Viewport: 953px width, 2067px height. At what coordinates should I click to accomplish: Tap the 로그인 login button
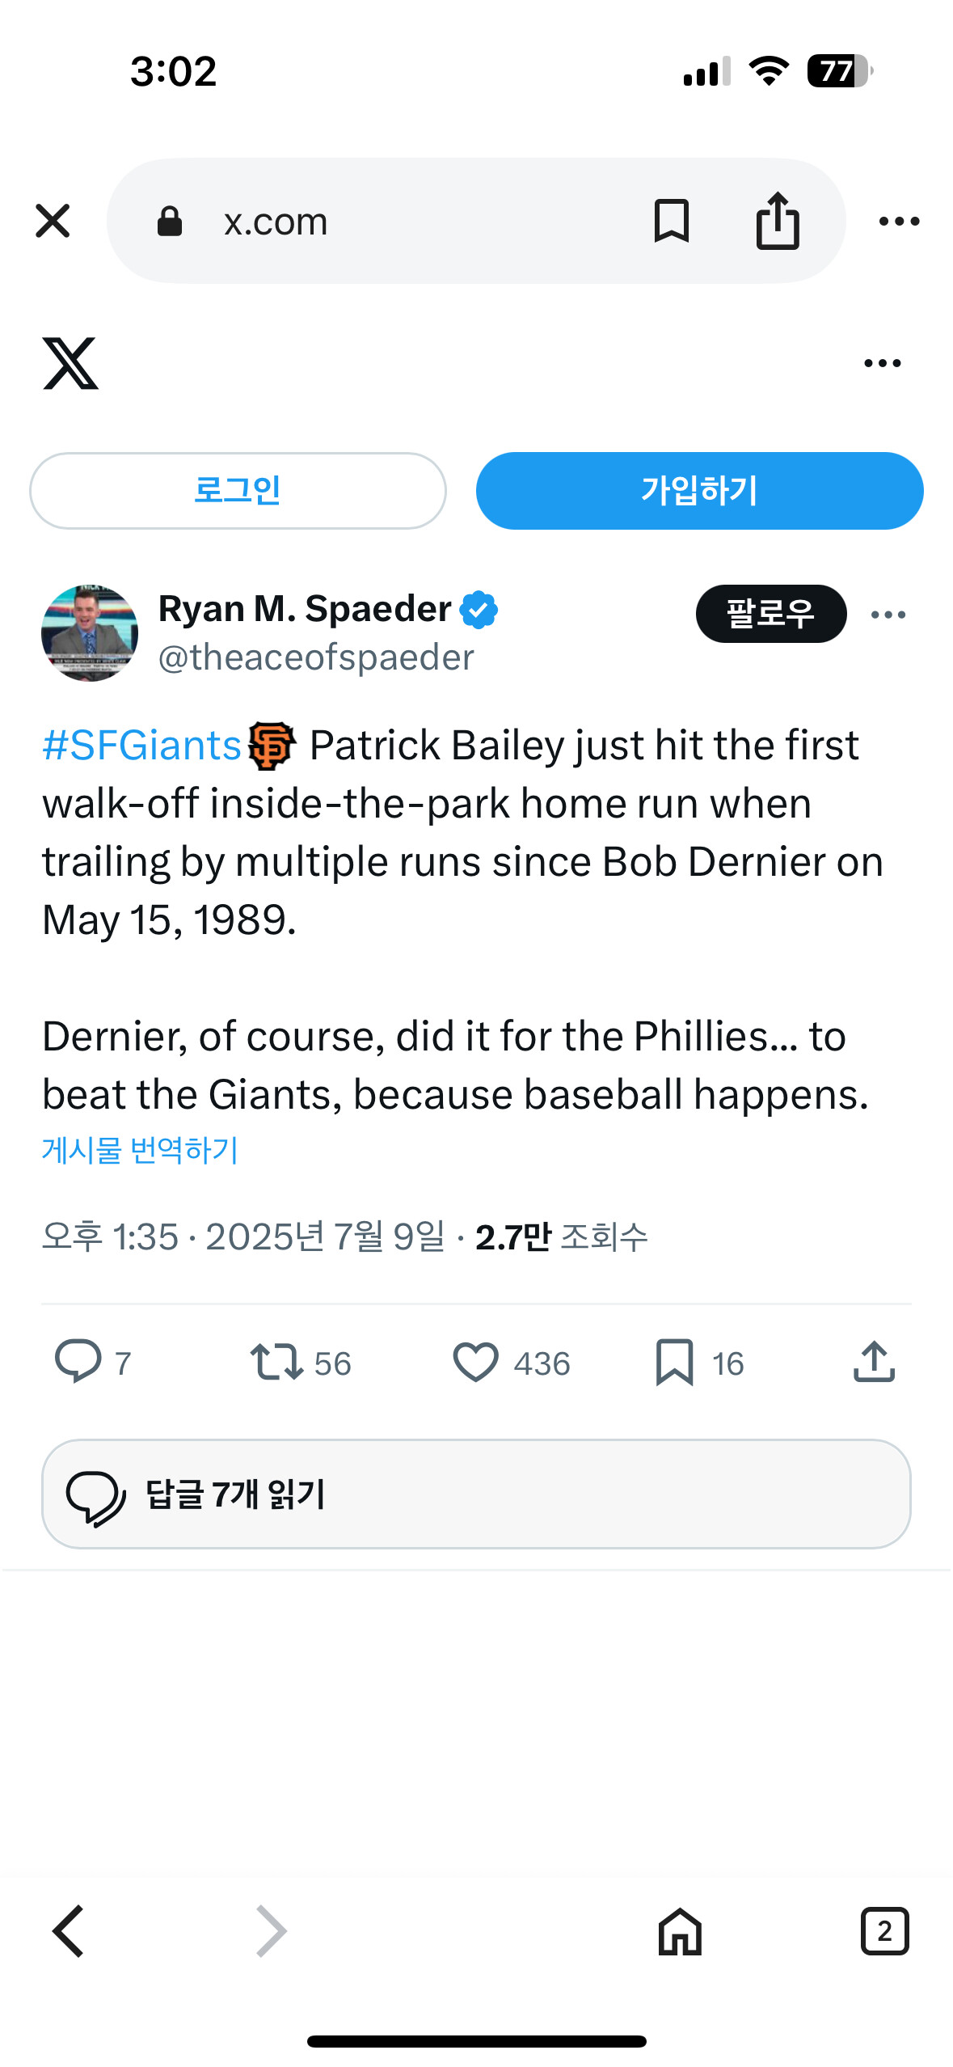tap(238, 491)
